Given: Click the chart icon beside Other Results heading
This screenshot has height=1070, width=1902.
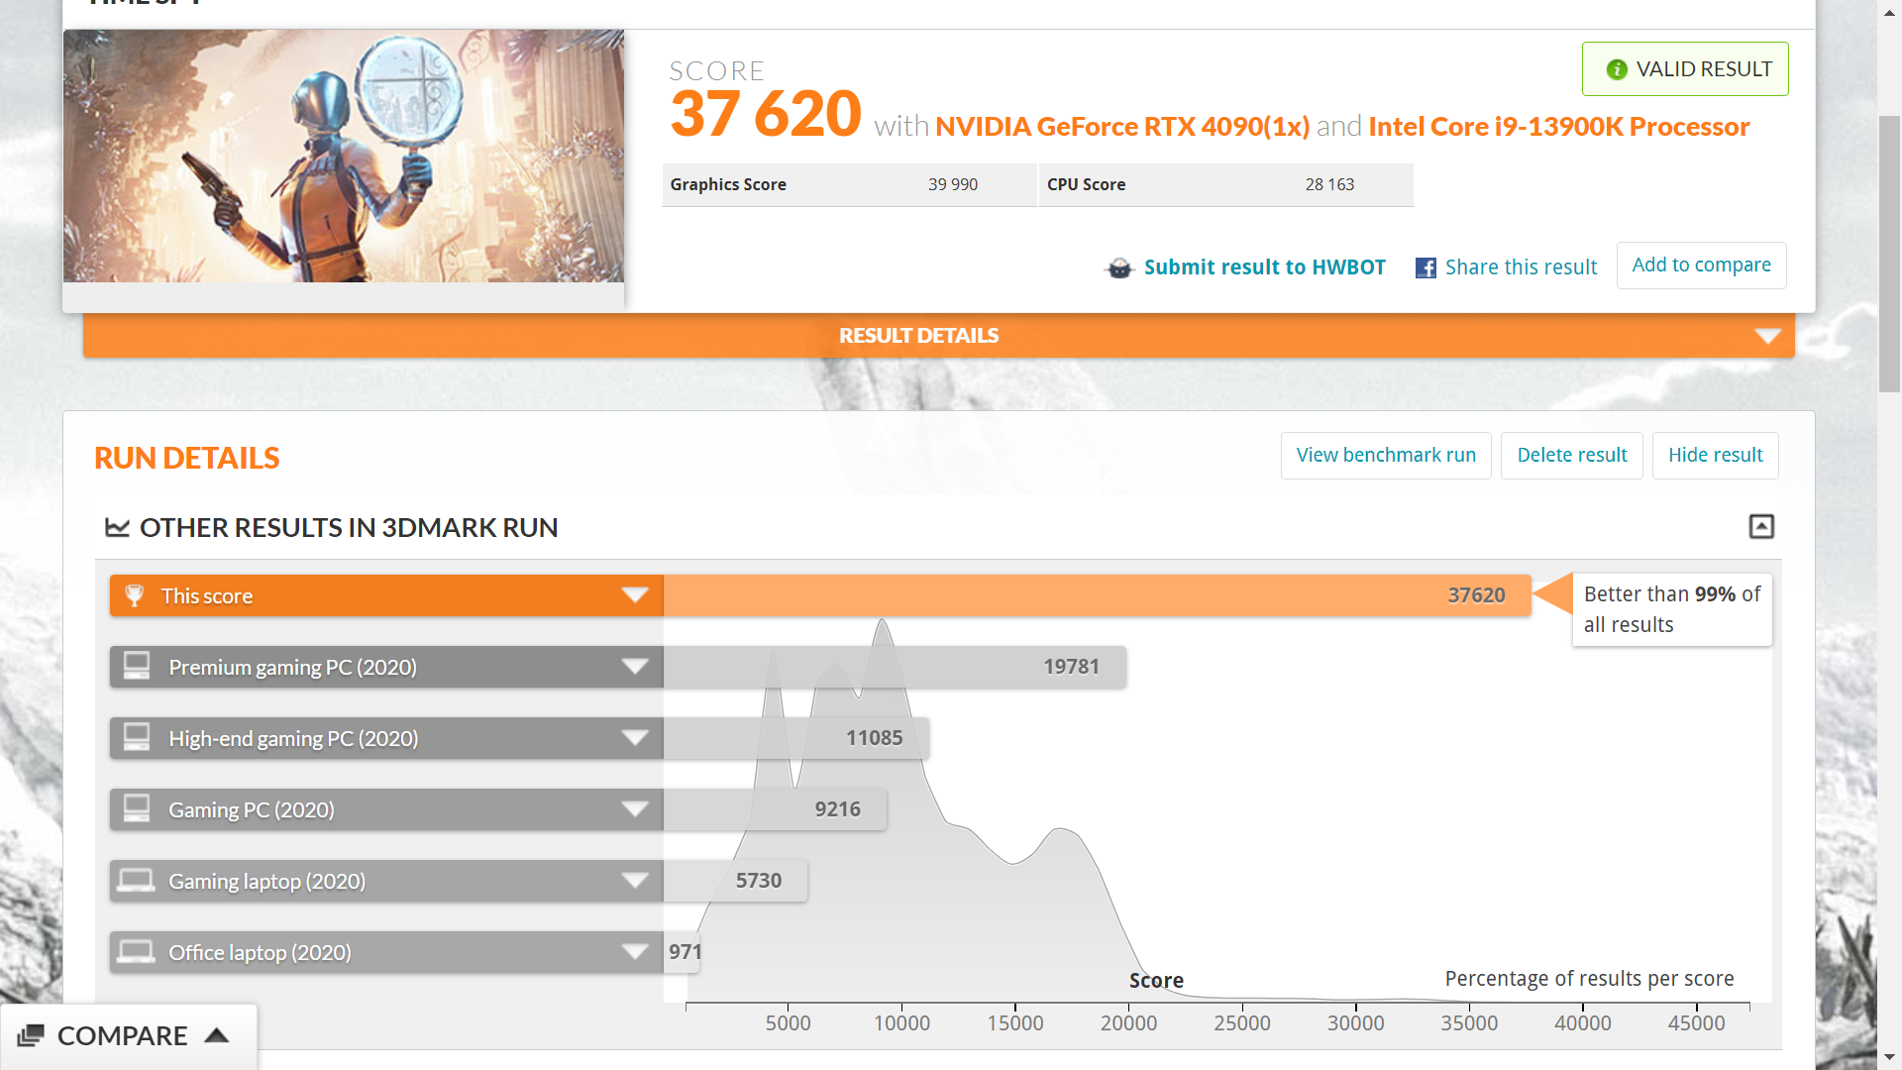Looking at the screenshot, I should coord(117,527).
